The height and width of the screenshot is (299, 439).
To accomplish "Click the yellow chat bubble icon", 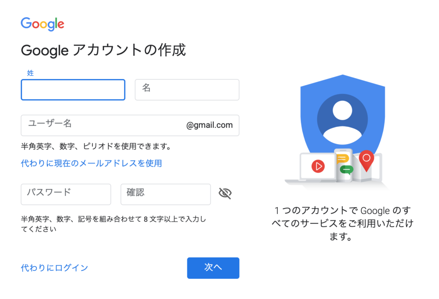I will coord(342,159).
